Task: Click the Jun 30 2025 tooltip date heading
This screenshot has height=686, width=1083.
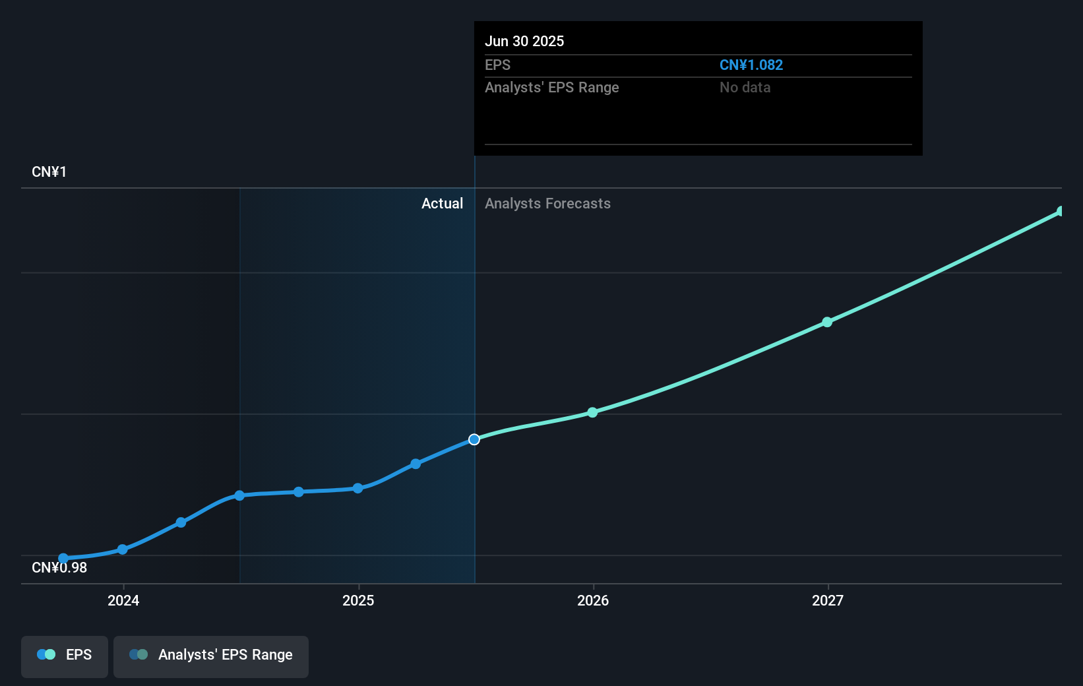Action: point(524,41)
